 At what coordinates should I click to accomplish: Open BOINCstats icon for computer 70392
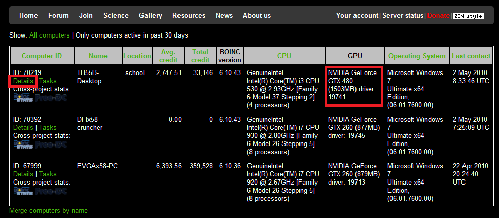click(23, 144)
